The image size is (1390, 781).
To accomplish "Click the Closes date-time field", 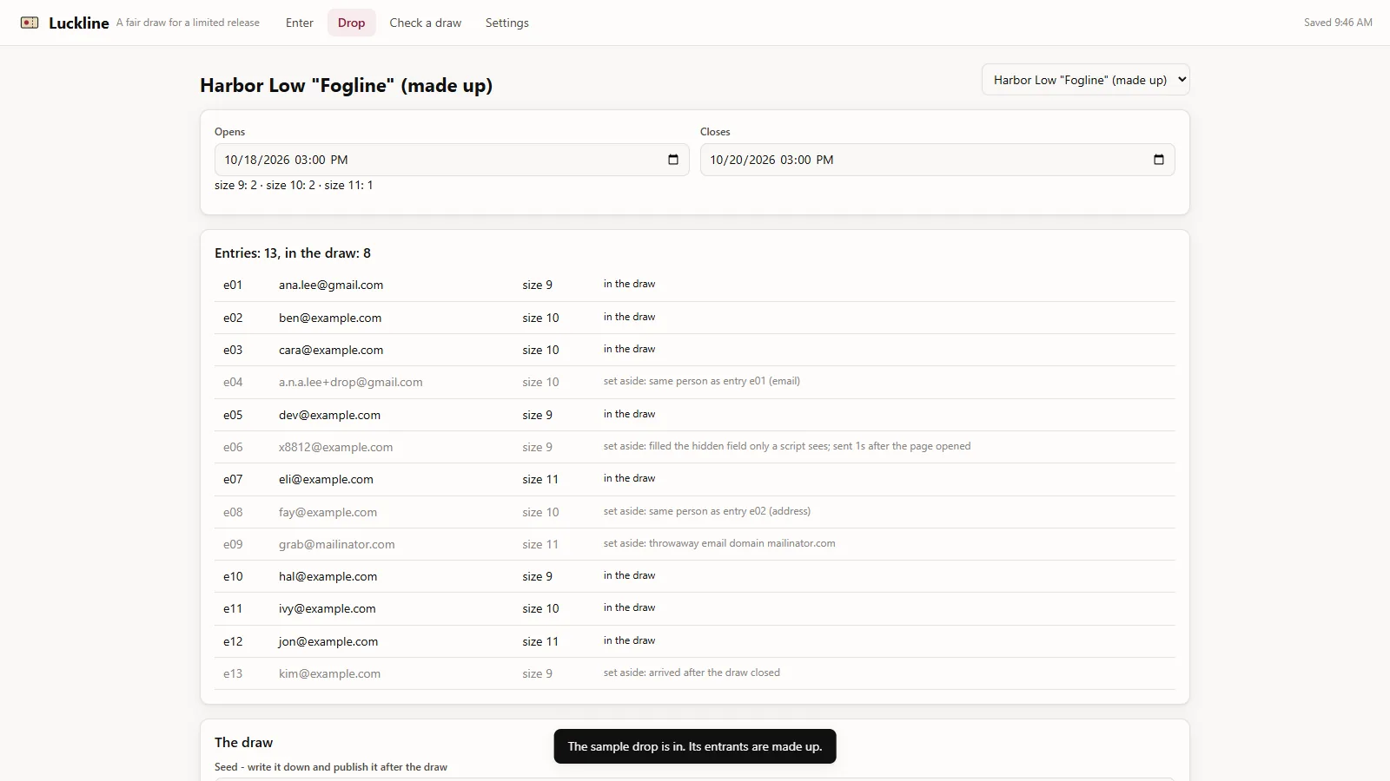I will [x=937, y=160].
